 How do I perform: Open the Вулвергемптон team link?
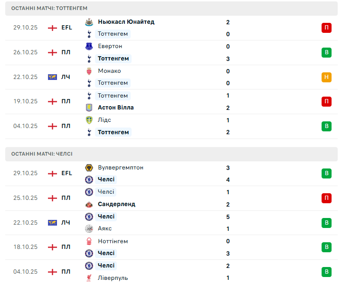[x=121, y=168]
